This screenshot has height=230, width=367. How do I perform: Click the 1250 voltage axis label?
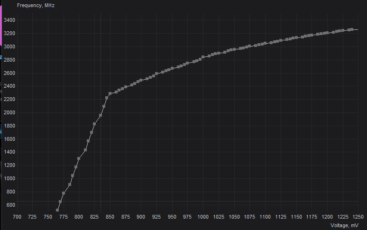(x=358, y=217)
